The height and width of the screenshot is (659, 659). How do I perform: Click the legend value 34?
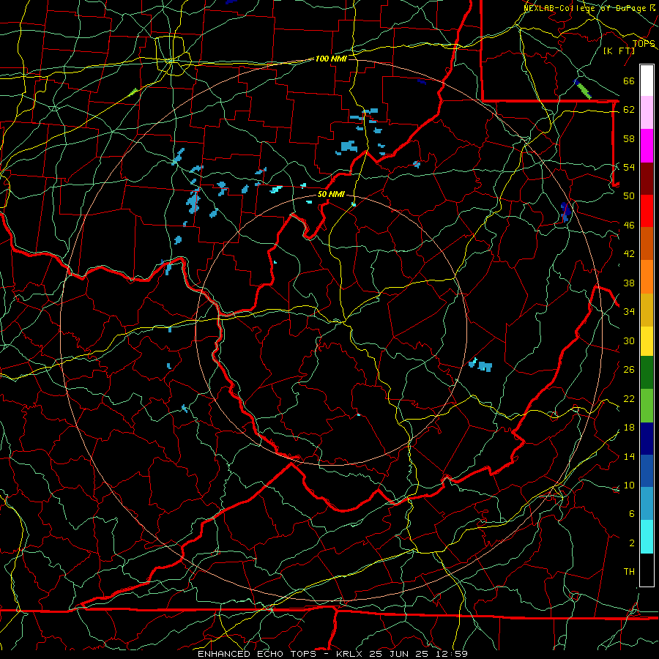tap(629, 312)
